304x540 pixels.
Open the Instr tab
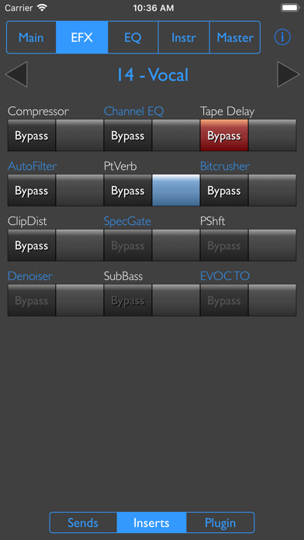[x=184, y=37]
